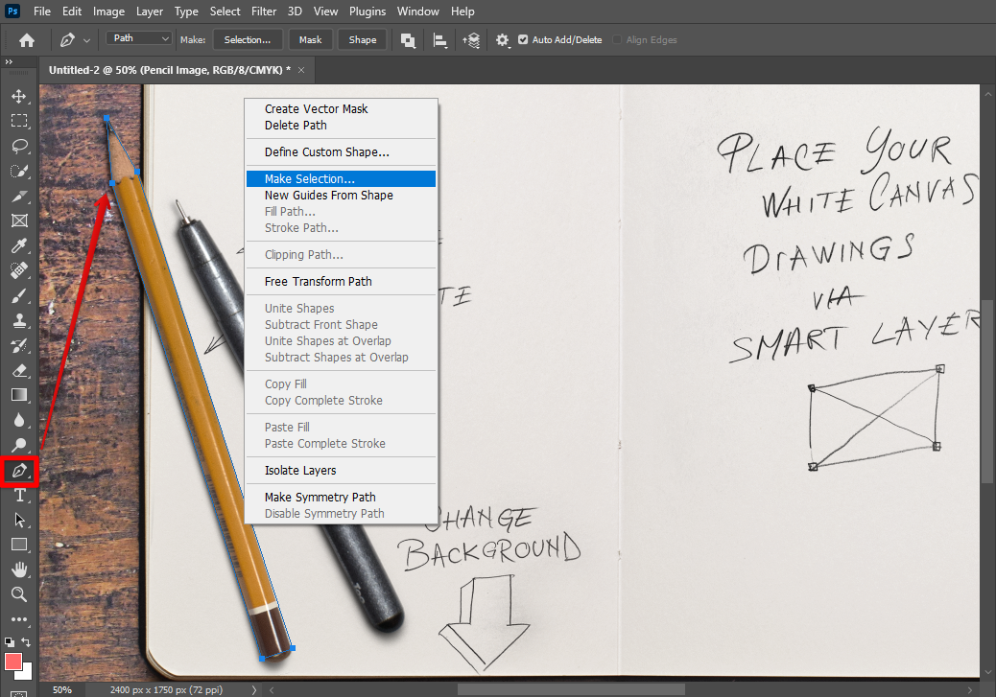
Task: Choose the Zoom tool in toolbar
Action: [19, 594]
